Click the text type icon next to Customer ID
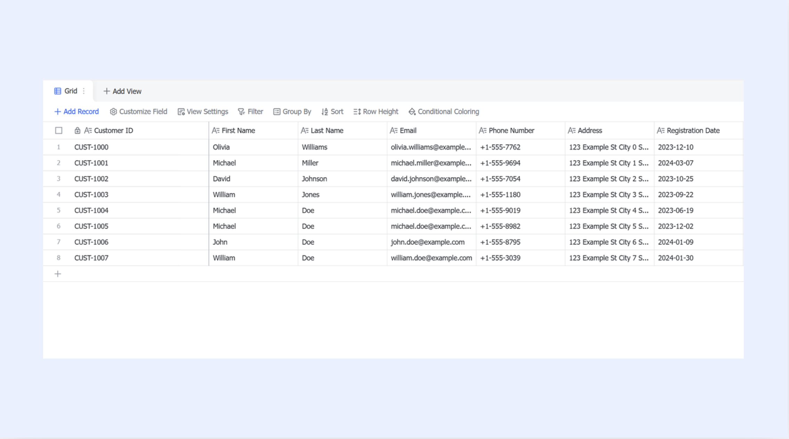Image resolution: width=789 pixels, height=439 pixels. 88,131
